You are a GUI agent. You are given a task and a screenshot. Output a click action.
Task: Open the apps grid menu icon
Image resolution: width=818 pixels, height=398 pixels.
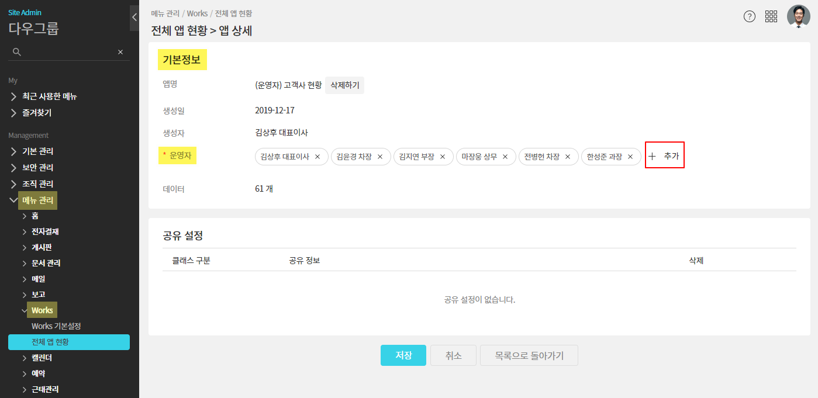771,16
